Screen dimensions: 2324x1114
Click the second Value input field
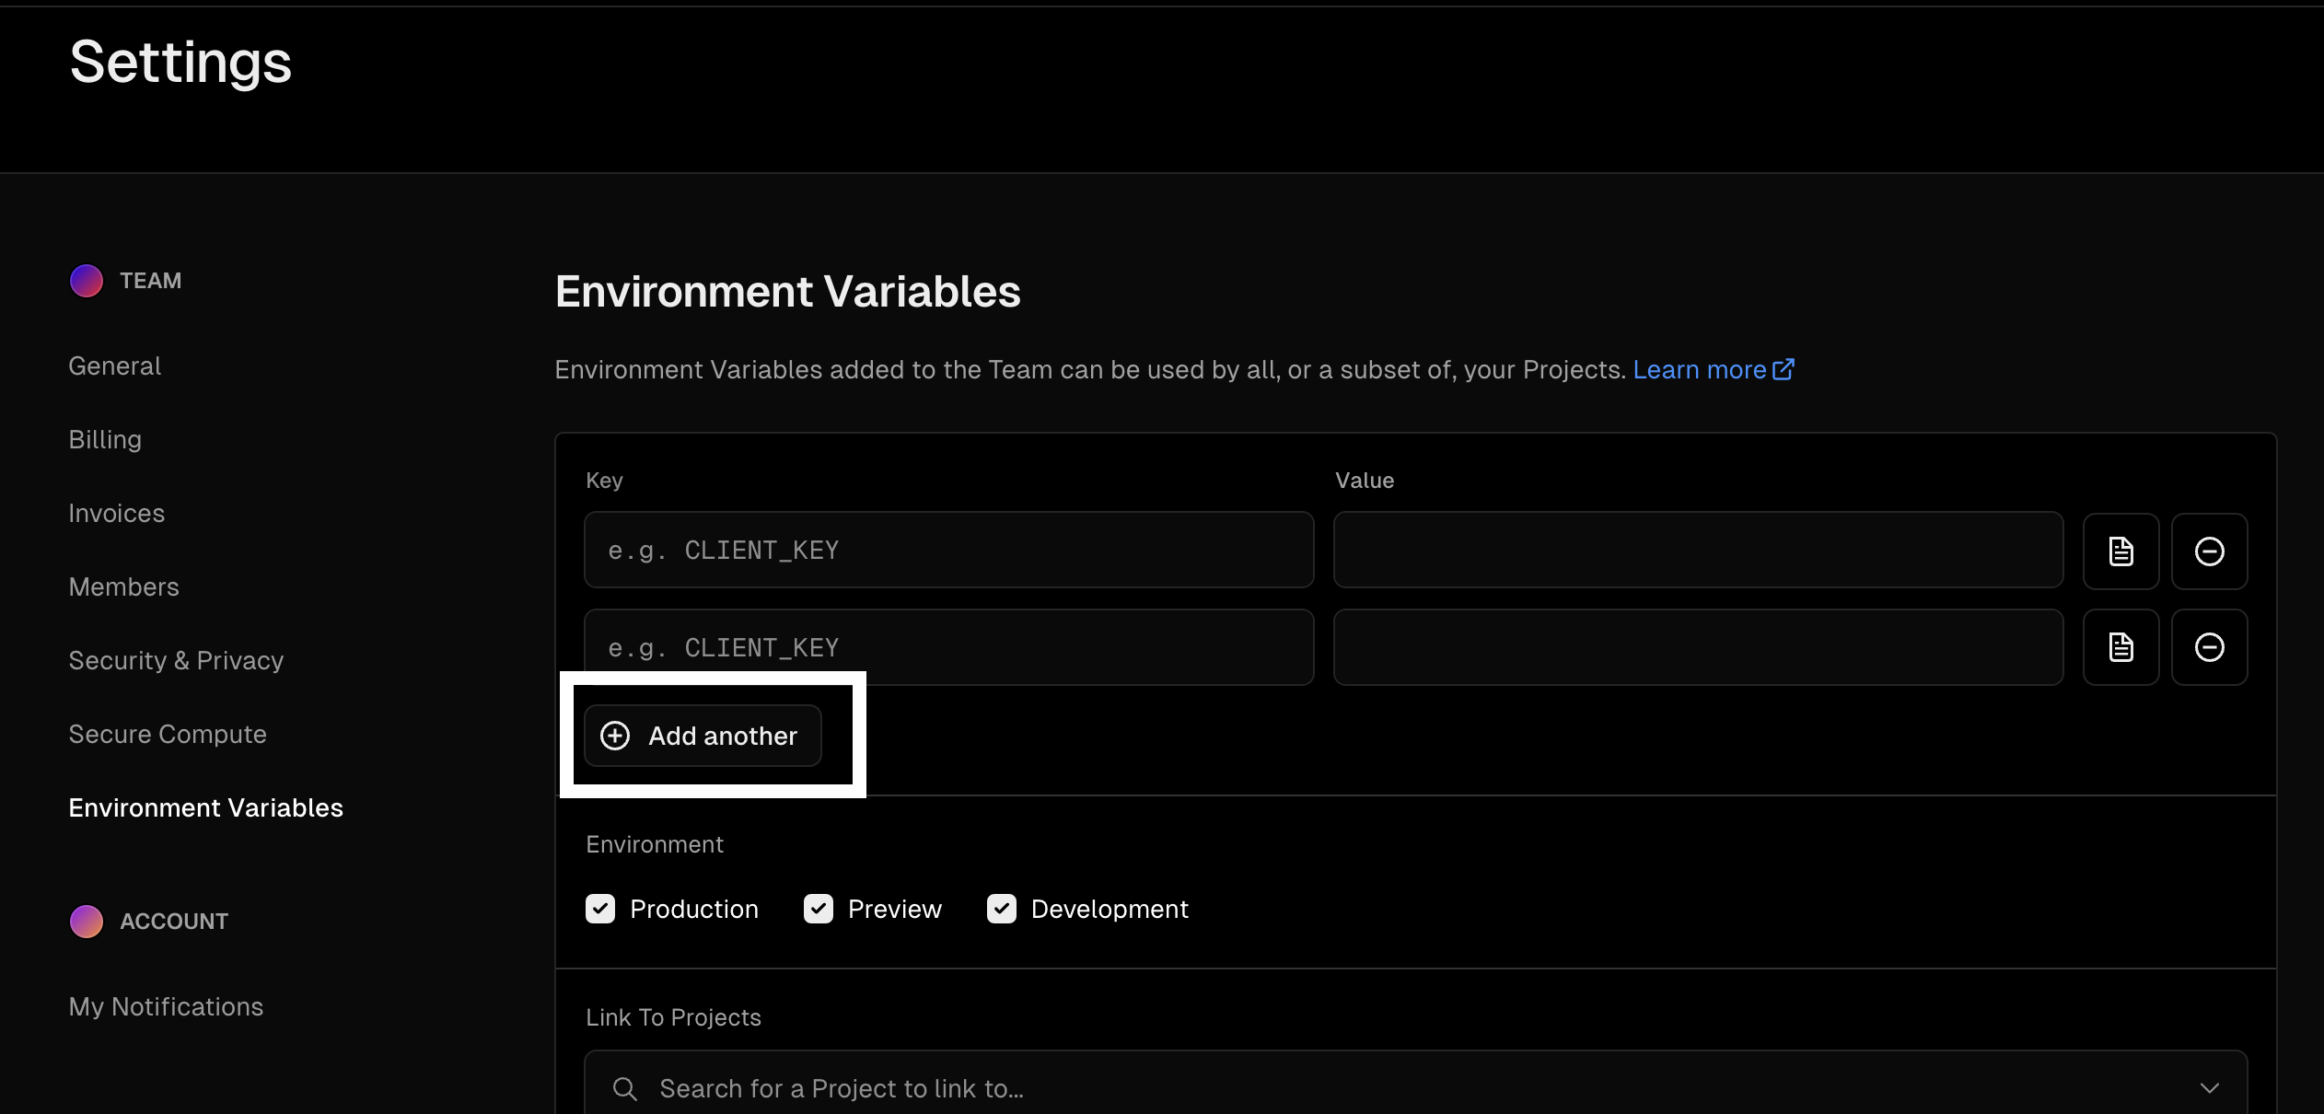pyautogui.click(x=1697, y=647)
